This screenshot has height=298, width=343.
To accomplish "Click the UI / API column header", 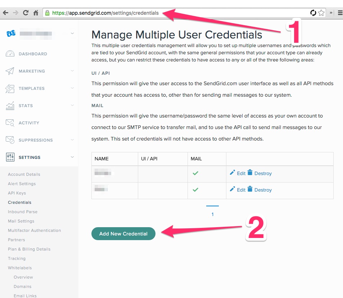I will [x=149, y=159].
